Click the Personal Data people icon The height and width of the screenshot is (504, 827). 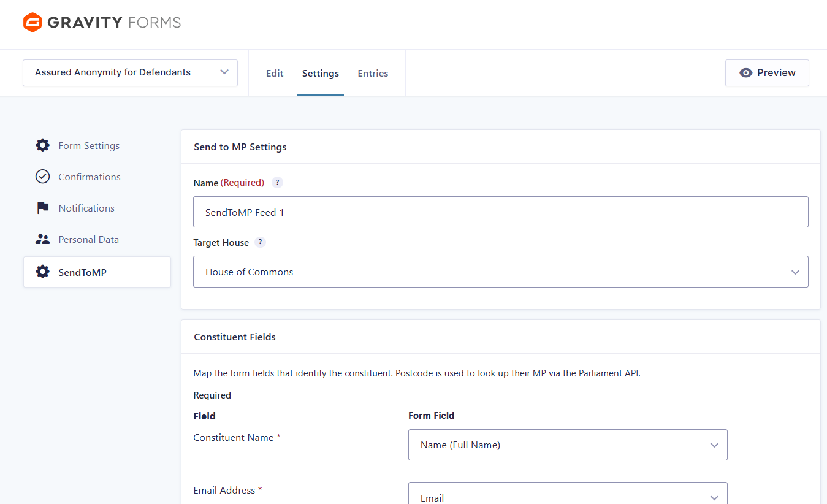(x=42, y=239)
